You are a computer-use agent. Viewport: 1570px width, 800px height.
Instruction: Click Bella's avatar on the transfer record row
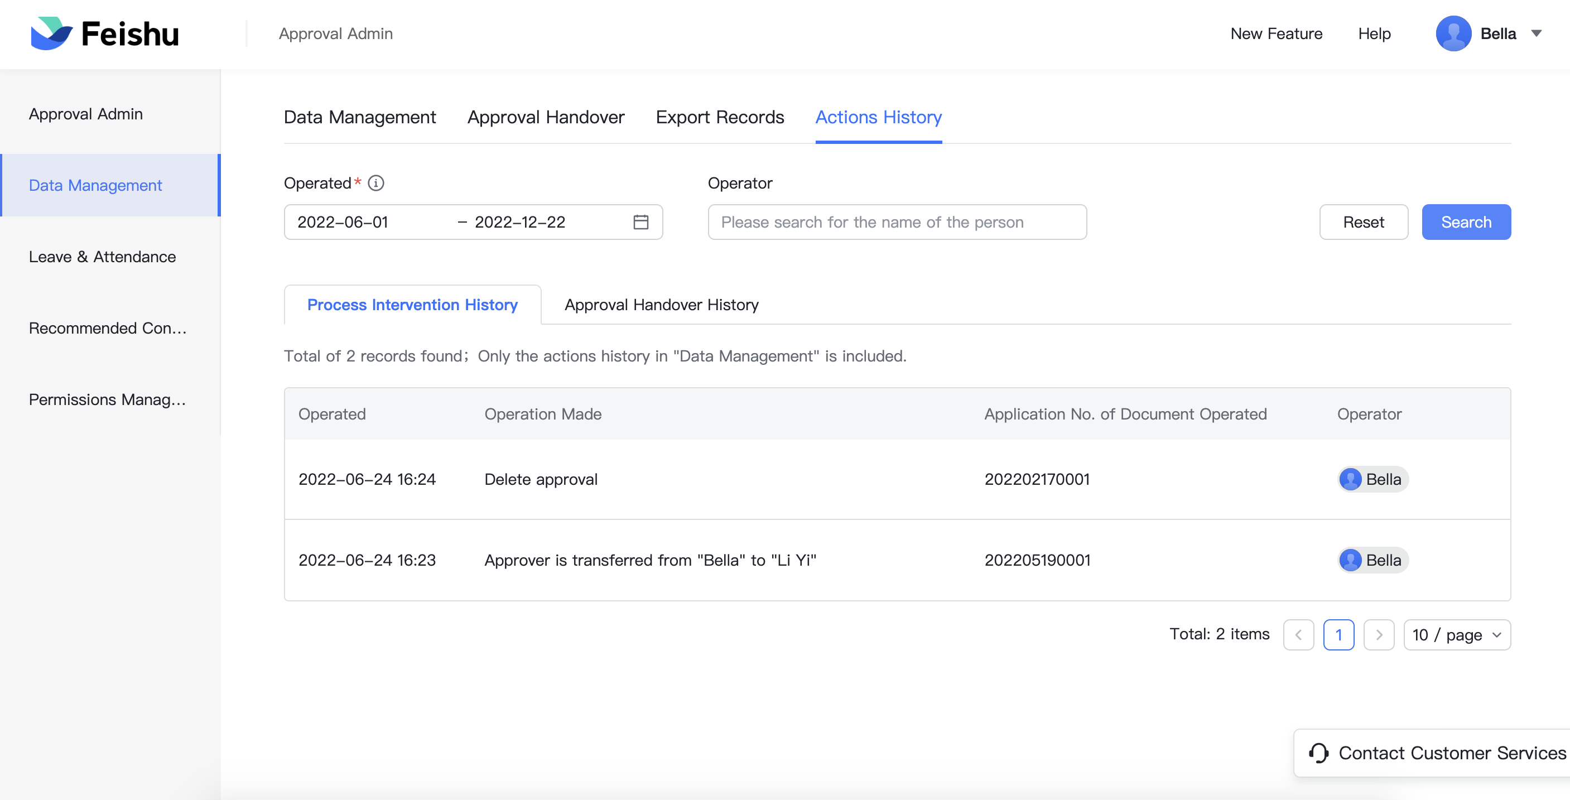pos(1352,560)
